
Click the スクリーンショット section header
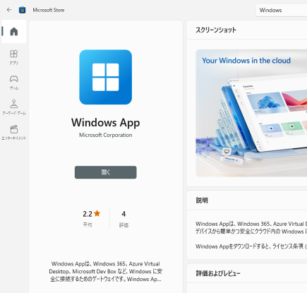tap(216, 30)
